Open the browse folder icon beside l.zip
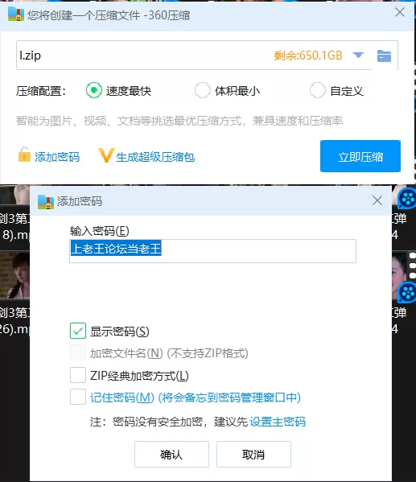This screenshot has width=416, height=482. pos(384,56)
